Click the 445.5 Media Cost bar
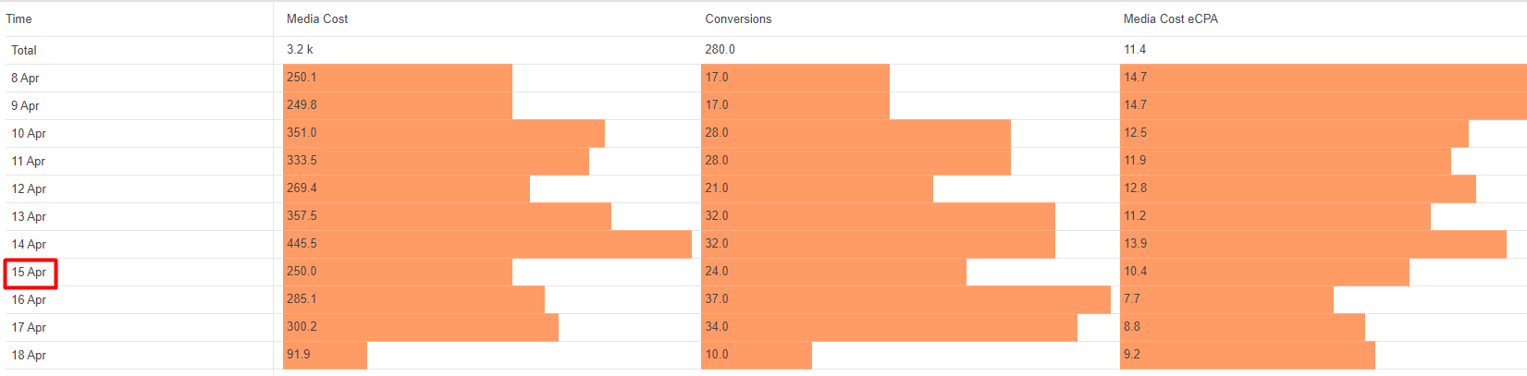This screenshot has height=376, width=1527. [487, 244]
